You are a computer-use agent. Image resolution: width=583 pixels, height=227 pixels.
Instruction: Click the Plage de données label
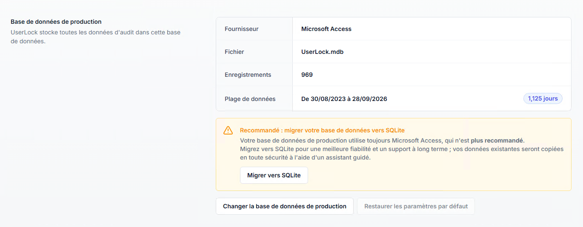coord(250,99)
